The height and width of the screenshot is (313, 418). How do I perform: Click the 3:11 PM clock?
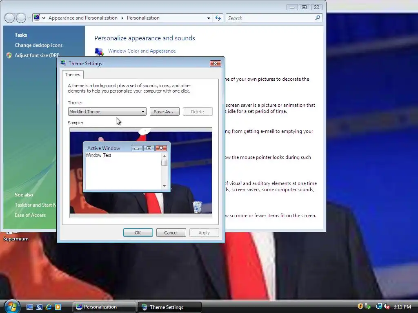point(402,306)
